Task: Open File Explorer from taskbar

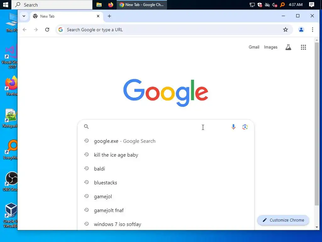Action: [99, 5]
